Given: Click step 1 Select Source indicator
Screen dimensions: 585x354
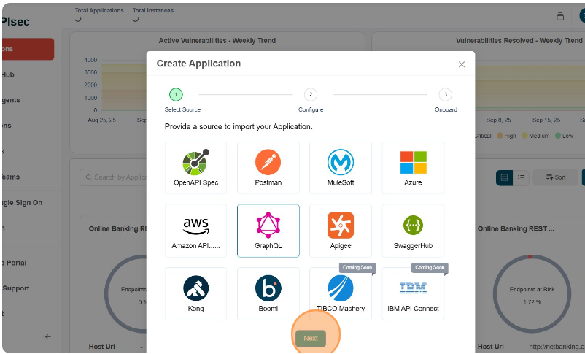Looking at the screenshot, I should (176, 94).
